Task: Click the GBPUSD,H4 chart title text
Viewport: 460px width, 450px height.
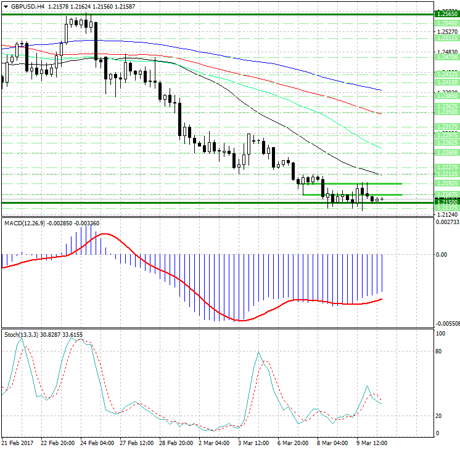Action: click(28, 6)
